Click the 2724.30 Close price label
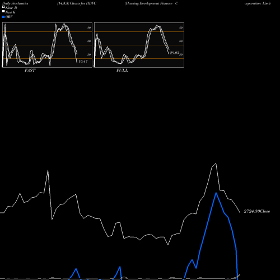This screenshot has width=280, height=280. click(257, 211)
